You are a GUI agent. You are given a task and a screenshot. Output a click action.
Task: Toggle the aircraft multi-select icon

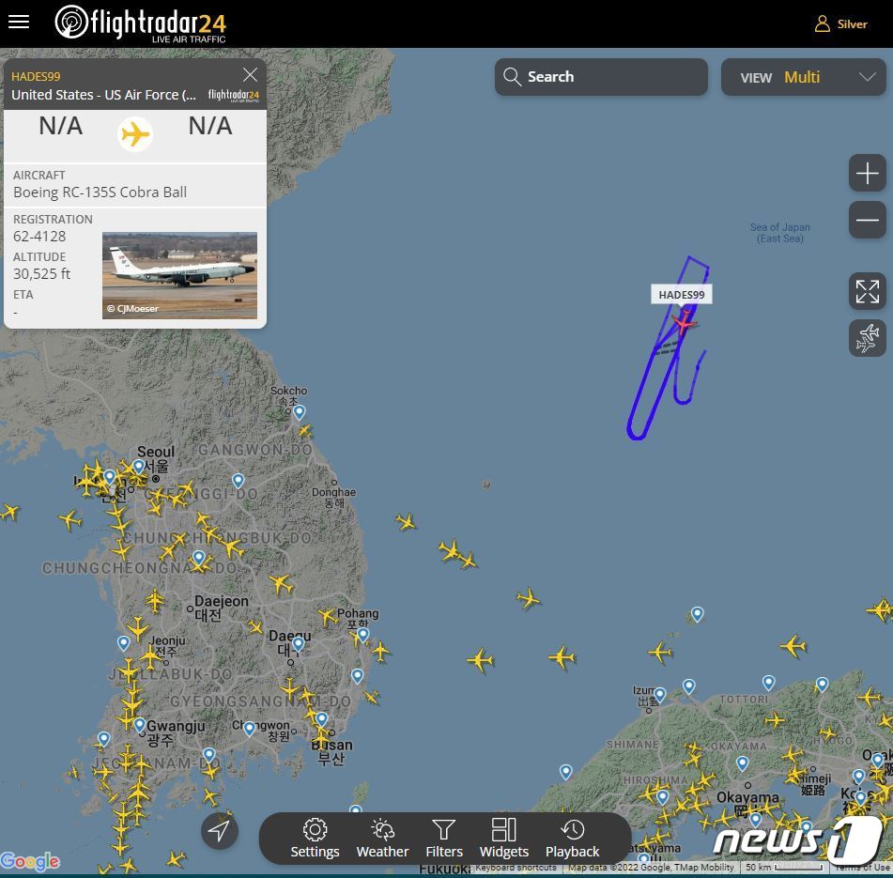pyautogui.click(x=867, y=338)
